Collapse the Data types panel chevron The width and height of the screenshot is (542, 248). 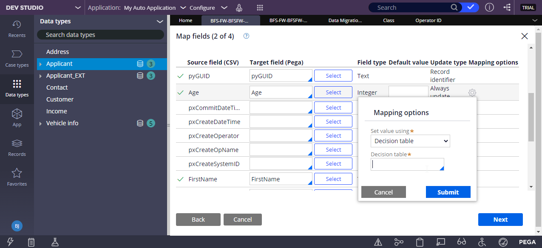click(x=160, y=21)
